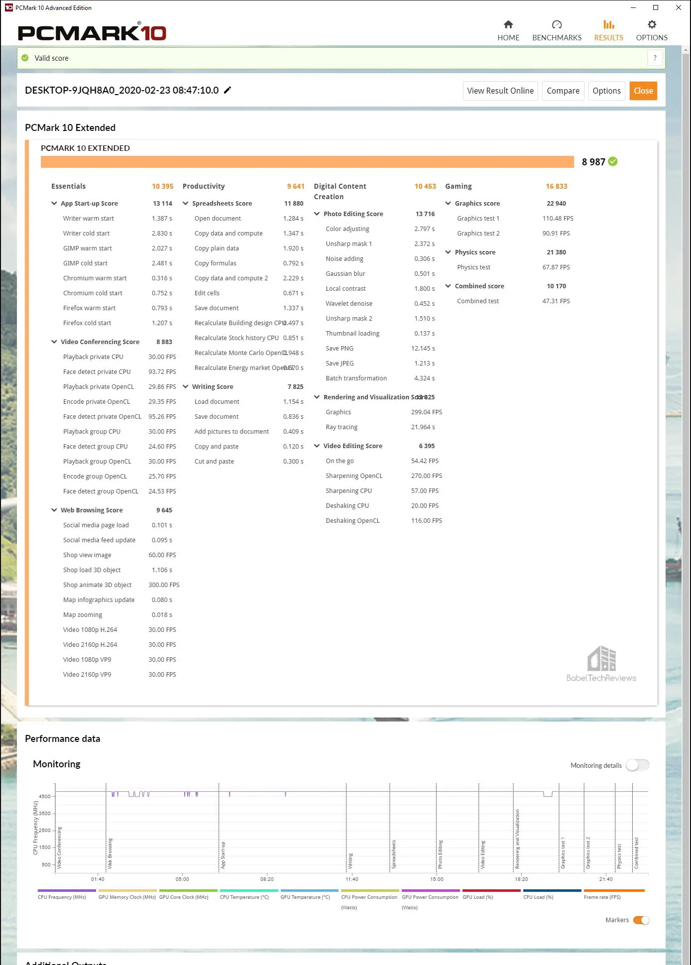The image size is (691, 965).
Task: Select GPU Power Consumption legend swatch
Action: pyautogui.click(x=431, y=890)
